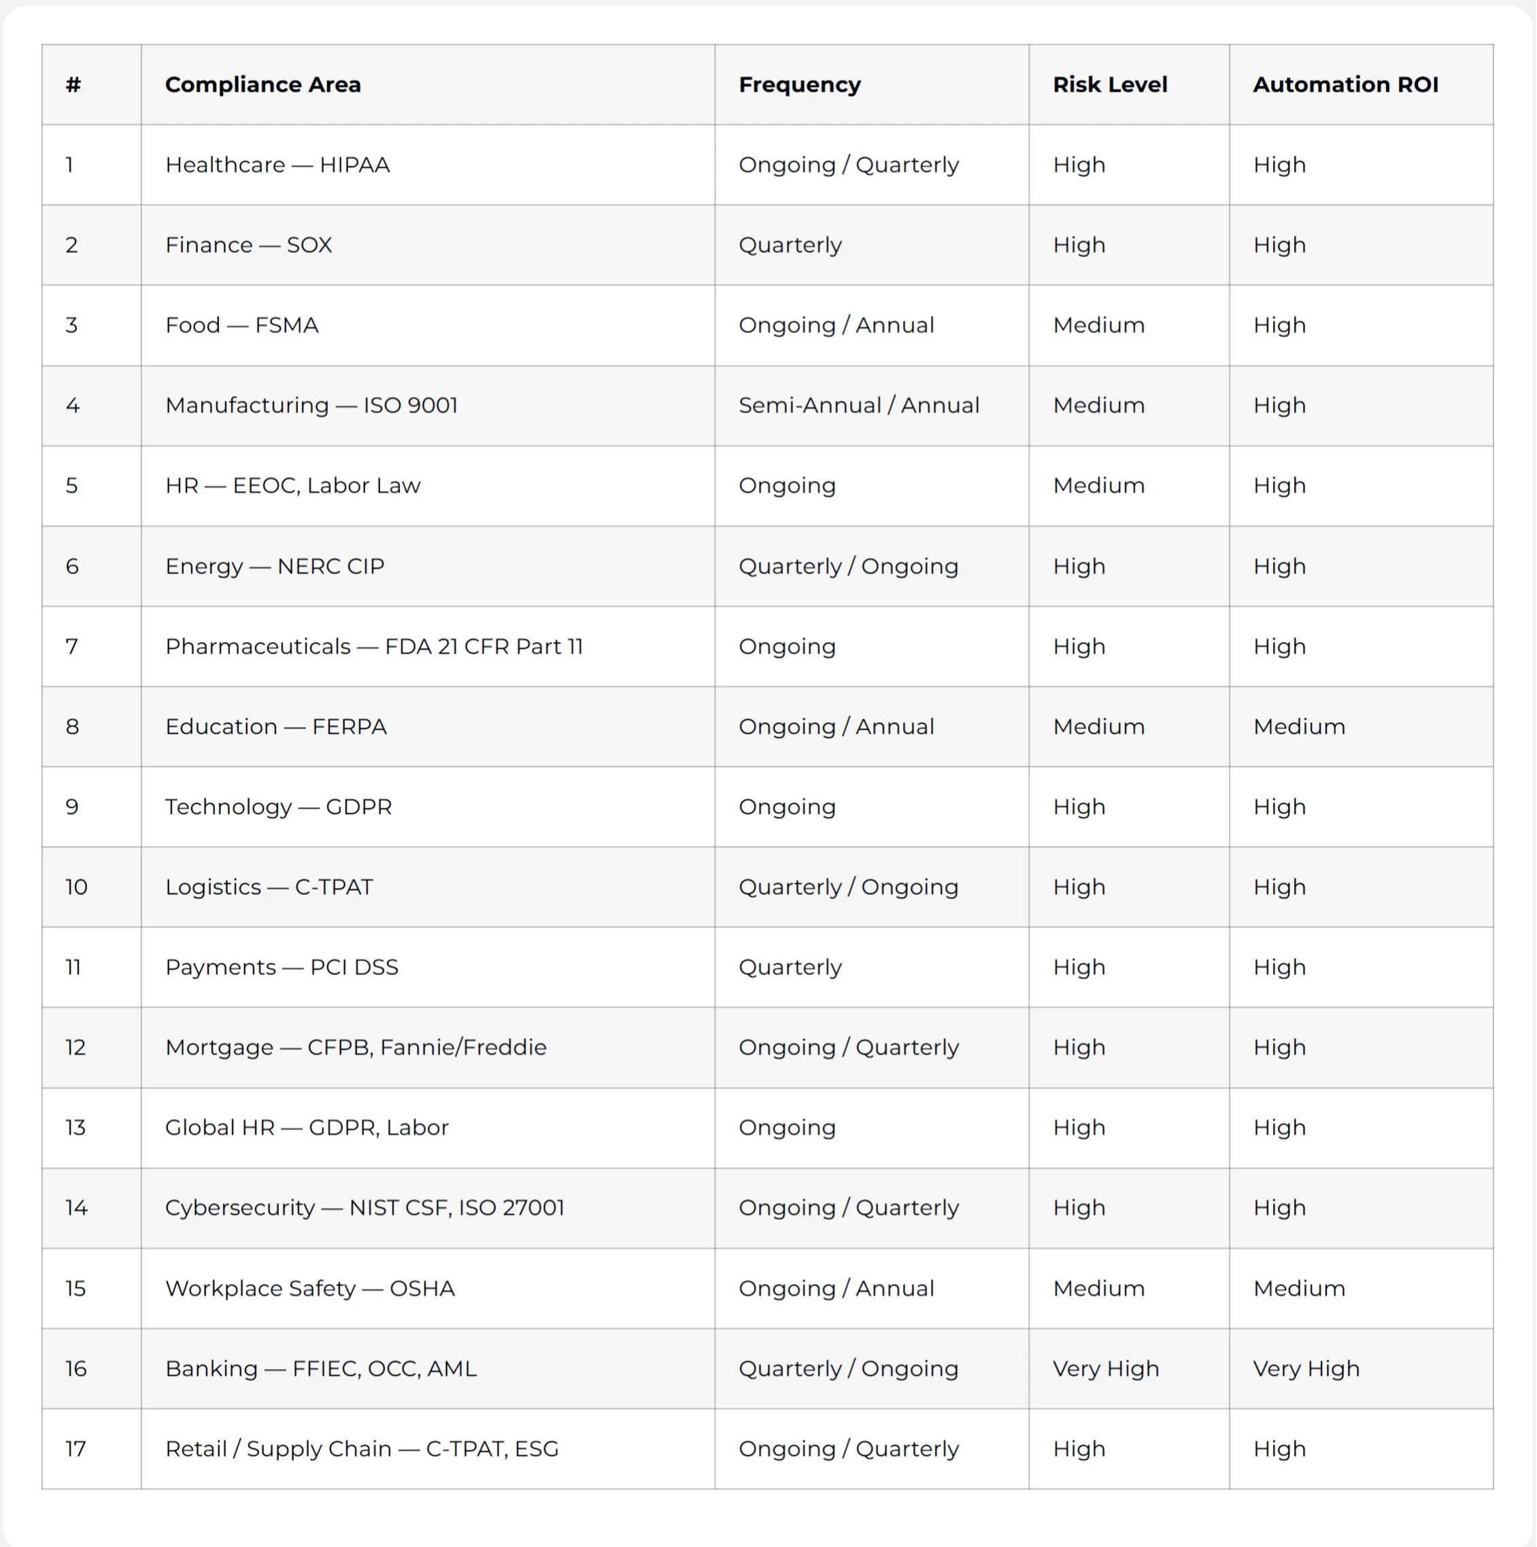Select the Healthcare — HIPAA cell
Viewport: 1537px width, 1547px height.
[x=277, y=165]
